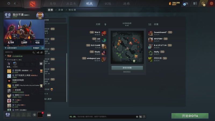Click the Dota 2 logo home icon
This screenshot has width=215, height=121.
(33, 4)
